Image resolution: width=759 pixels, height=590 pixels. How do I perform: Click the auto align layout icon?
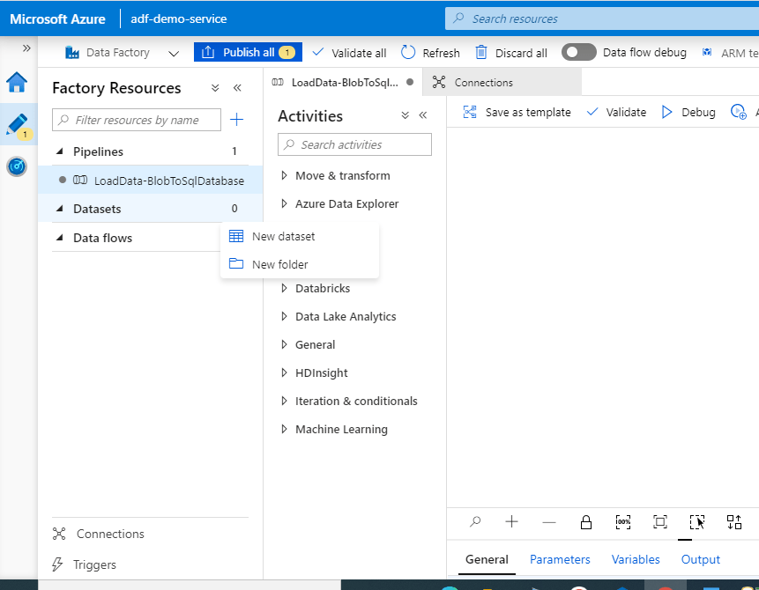[734, 522]
